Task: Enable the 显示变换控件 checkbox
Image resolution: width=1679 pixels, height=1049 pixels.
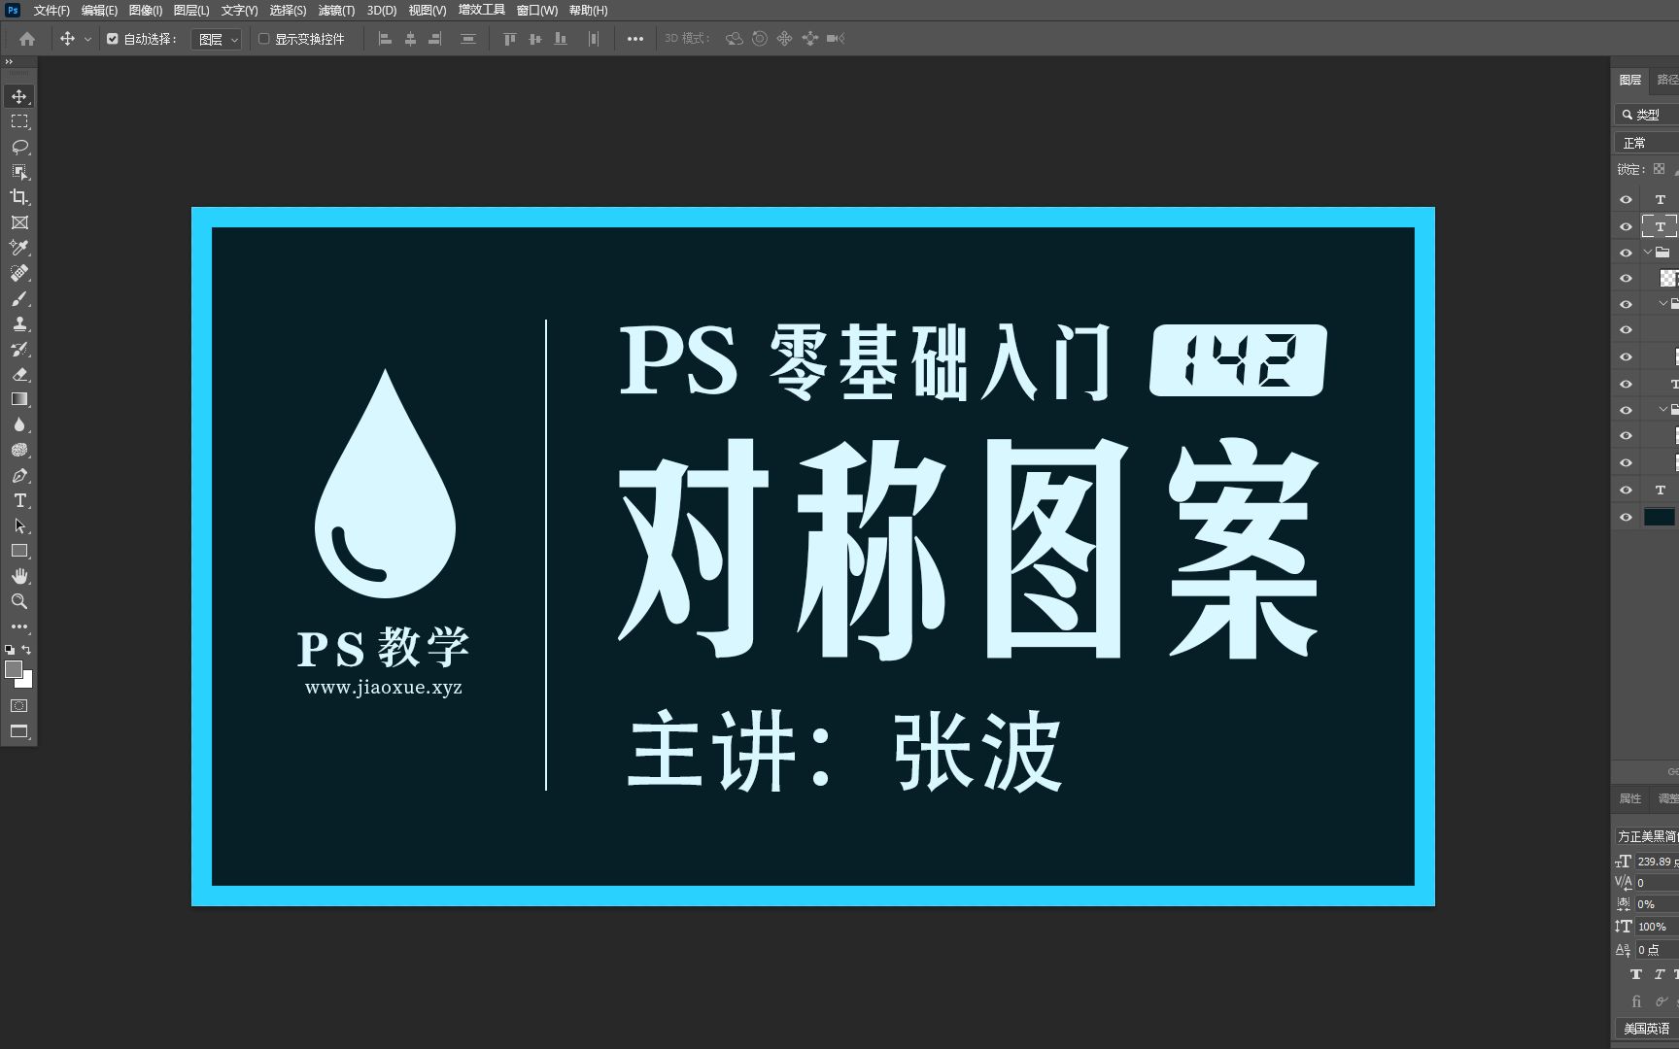Action: coord(263,39)
